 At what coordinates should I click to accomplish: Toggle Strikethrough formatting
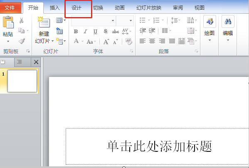116,32
